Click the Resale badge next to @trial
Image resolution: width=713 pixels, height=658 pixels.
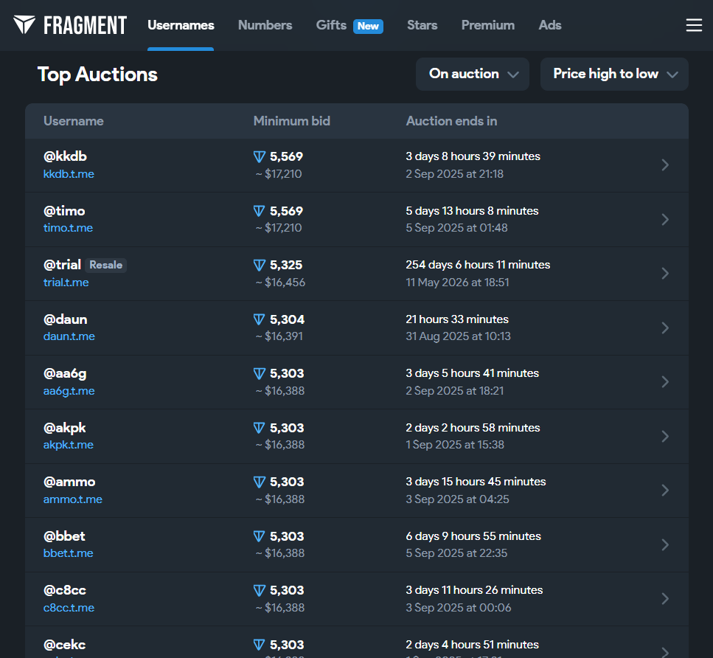point(105,265)
